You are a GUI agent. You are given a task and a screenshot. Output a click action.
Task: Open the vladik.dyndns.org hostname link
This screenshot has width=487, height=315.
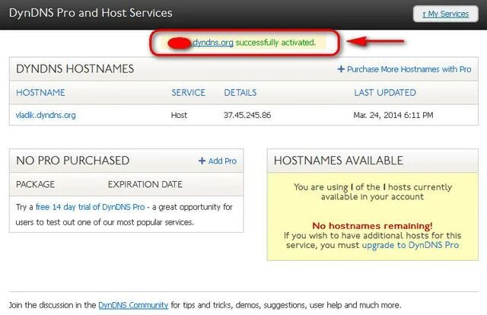[46, 115]
